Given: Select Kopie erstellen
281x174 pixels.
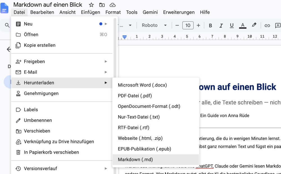Looking at the screenshot, I should [x=62, y=45].
